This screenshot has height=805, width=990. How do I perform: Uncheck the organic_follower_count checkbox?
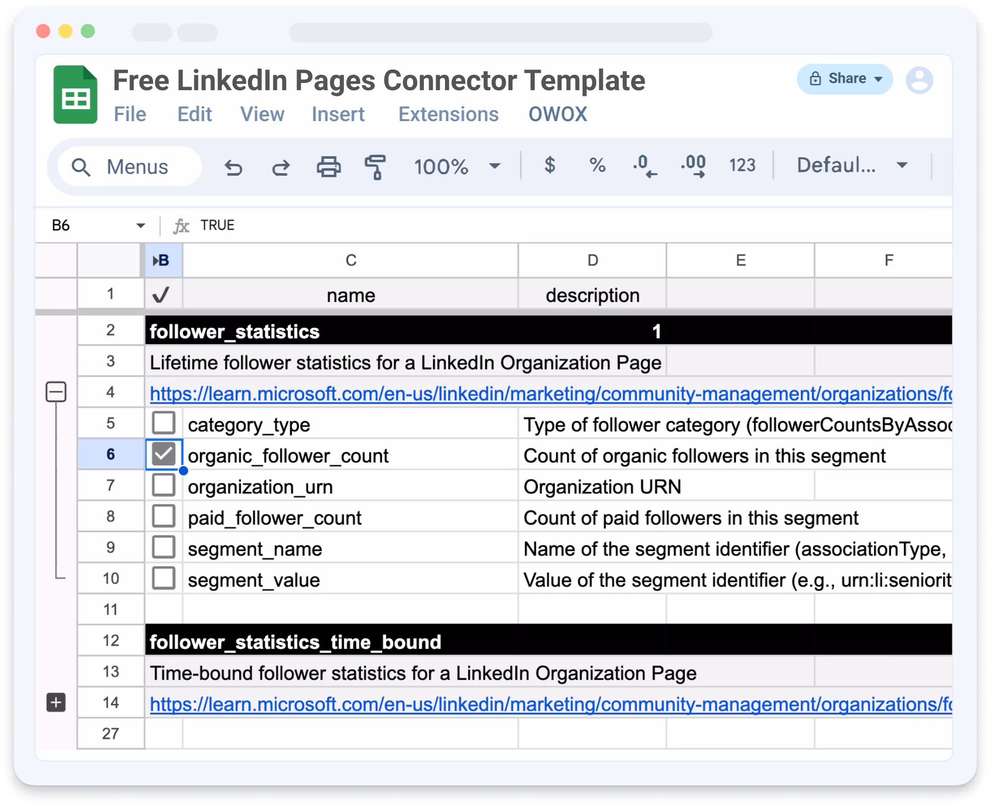pyautogui.click(x=163, y=455)
